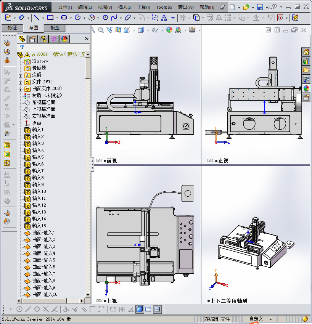The height and width of the screenshot is (324, 312).
Task: Open the 文件(F) menu
Action: tap(65, 7)
